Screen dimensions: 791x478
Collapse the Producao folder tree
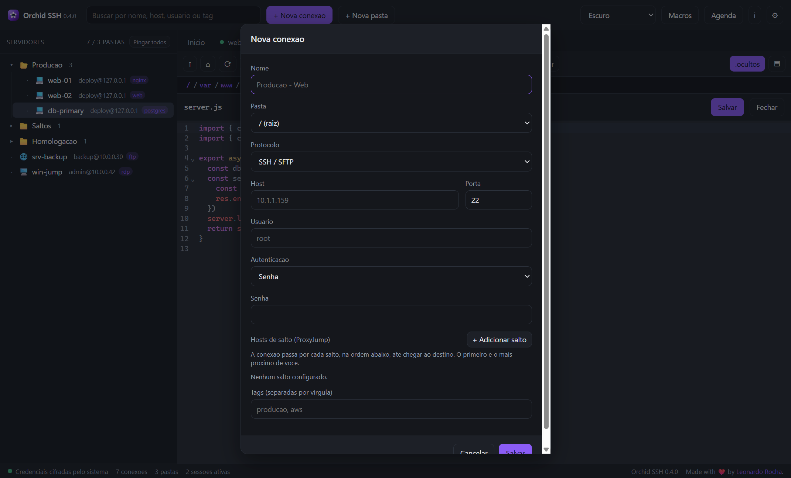tap(11, 65)
